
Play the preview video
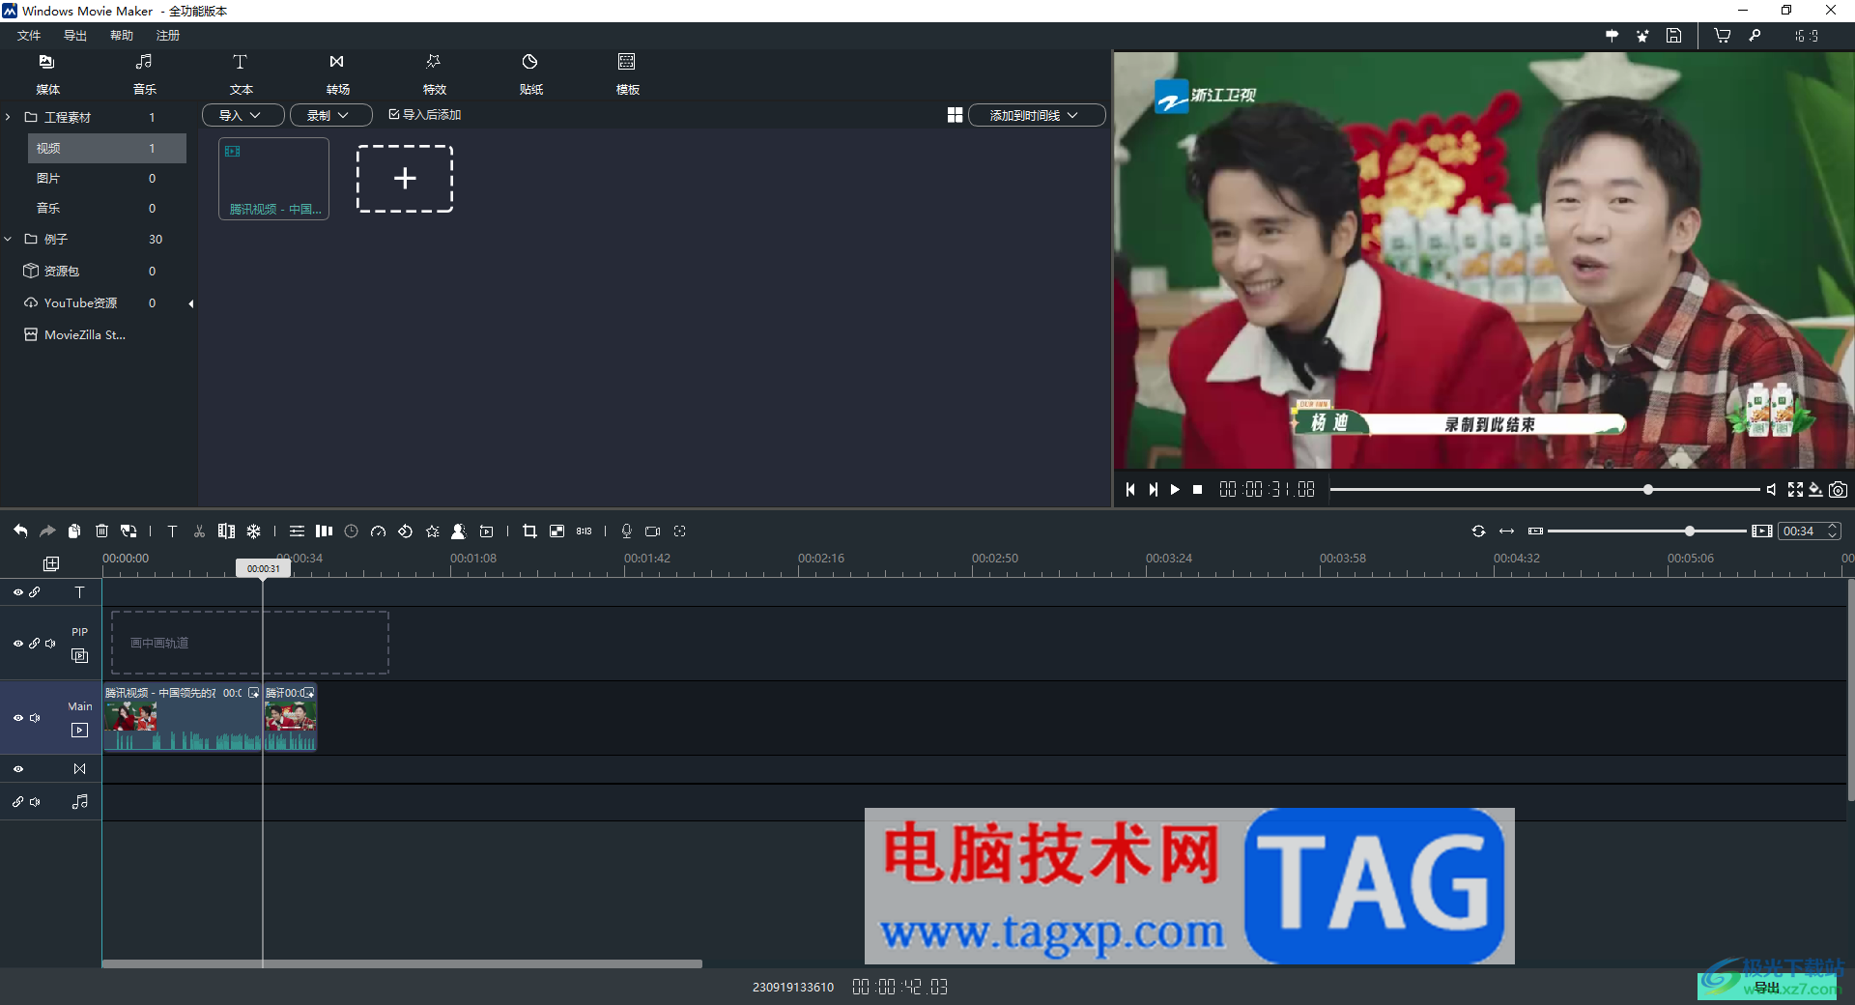1175,490
